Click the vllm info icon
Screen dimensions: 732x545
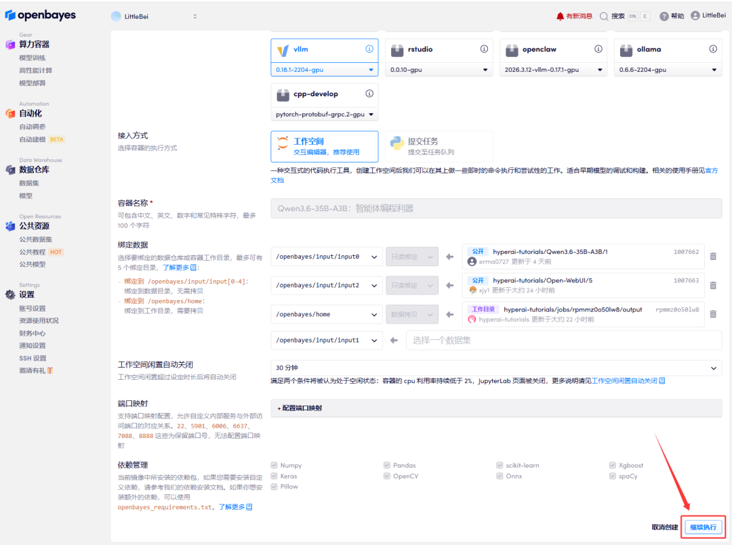[369, 49]
